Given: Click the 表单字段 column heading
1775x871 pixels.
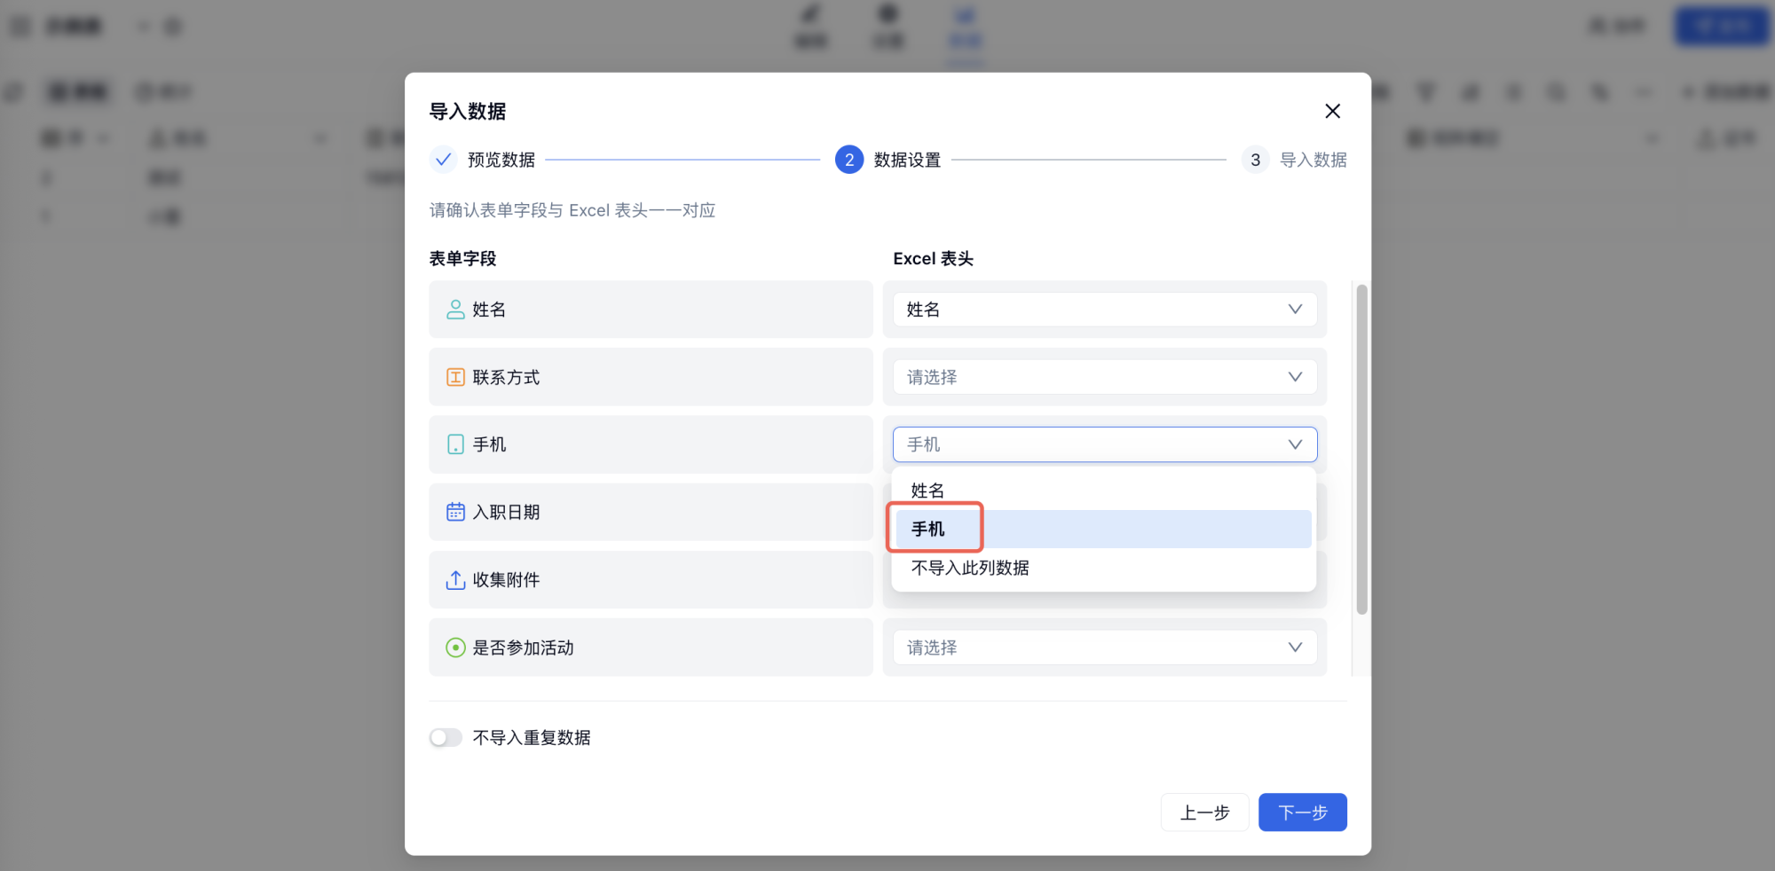Looking at the screenshot, I should pyautogui.click(x=462, y=258).
